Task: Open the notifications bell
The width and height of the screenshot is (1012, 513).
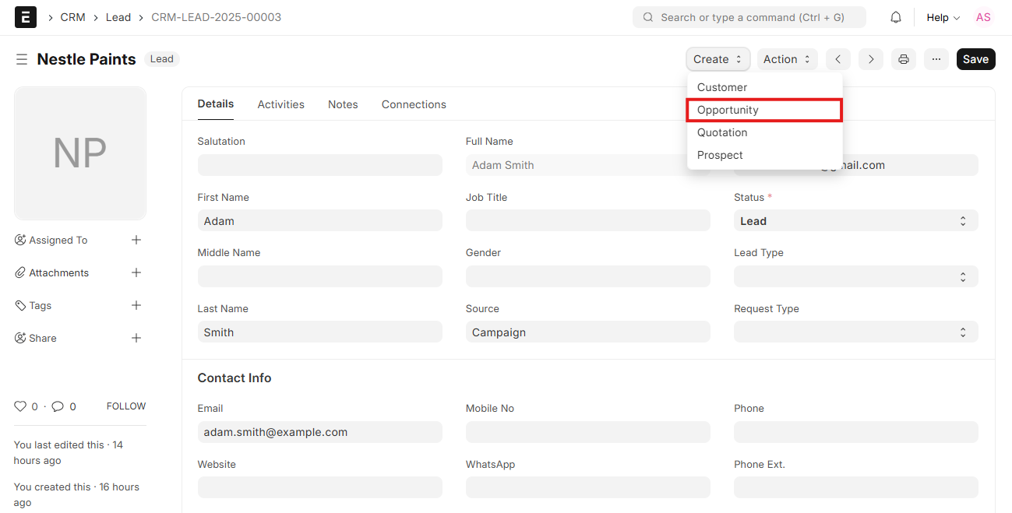Action: 896,17
